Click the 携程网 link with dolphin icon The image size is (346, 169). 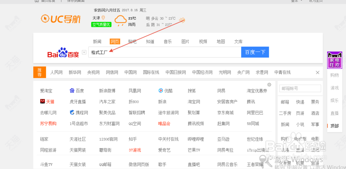coord(79,113)
